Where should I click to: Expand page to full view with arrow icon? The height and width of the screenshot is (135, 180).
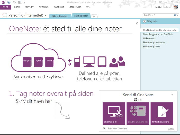pos(137,23)
